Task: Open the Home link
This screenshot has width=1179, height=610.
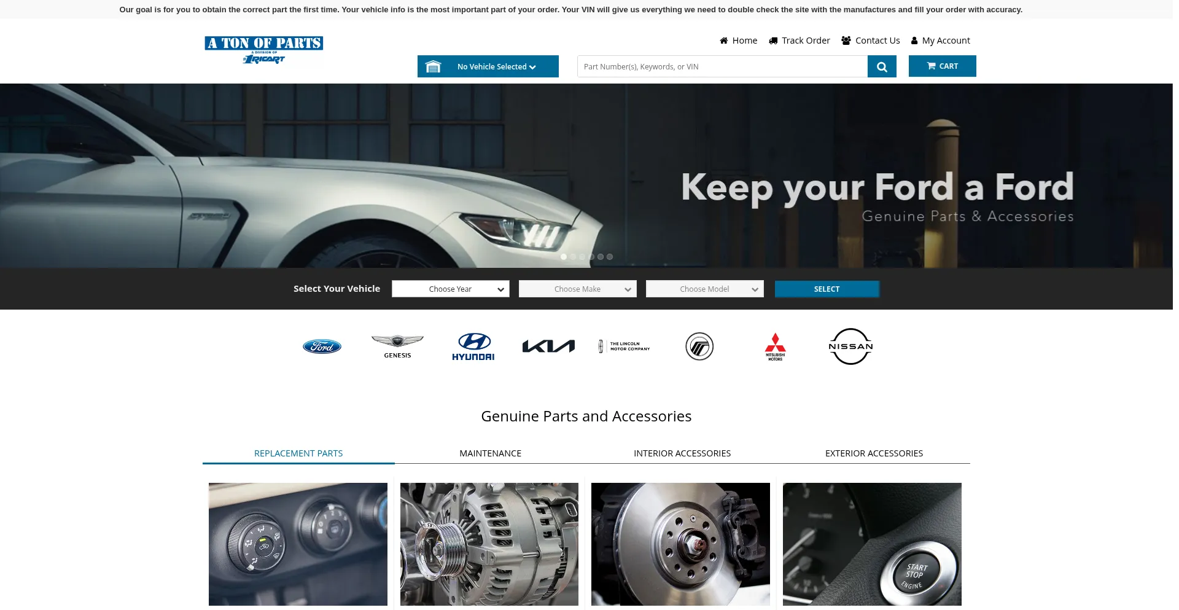Action: pos(739,41)
